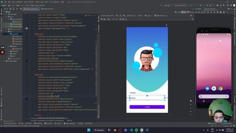Open the Search Everywhere magnifier icon
This screenshot has width=236, height=133.
point(228,5)
